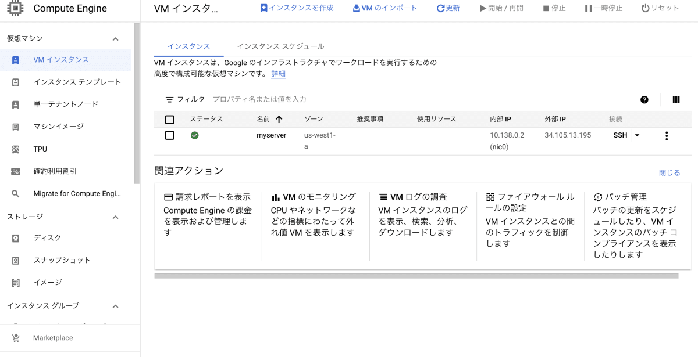
Task: Click the Migrate for Compute Engine search icon
Action: [16, 194]
